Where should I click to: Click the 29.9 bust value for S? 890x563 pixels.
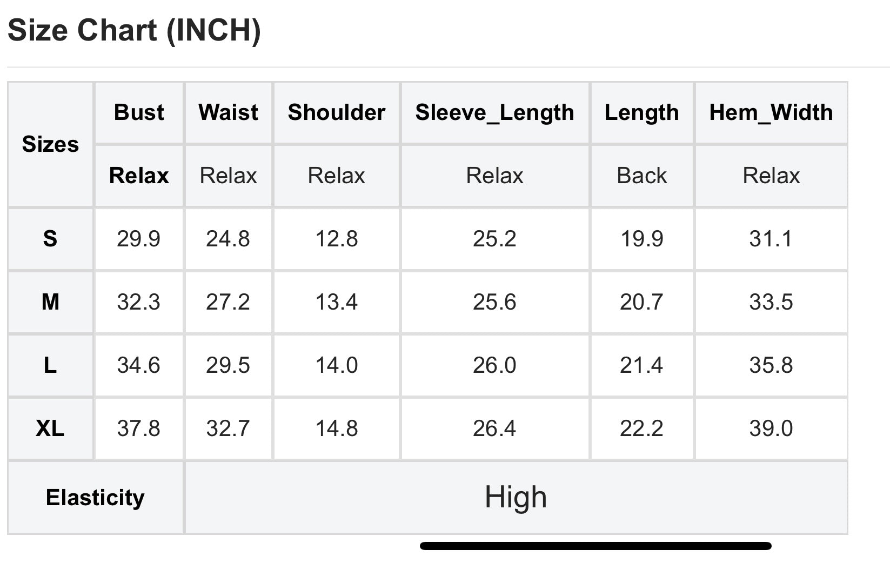(139, 238)
